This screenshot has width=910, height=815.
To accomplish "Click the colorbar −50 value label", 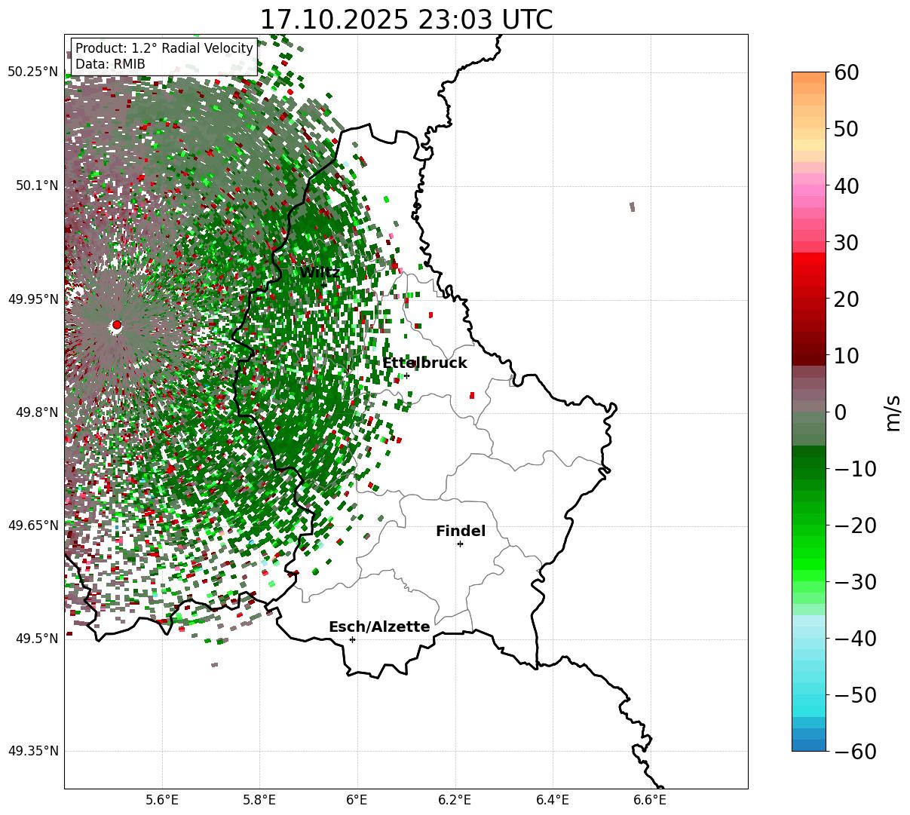I will tap(855, 694).
